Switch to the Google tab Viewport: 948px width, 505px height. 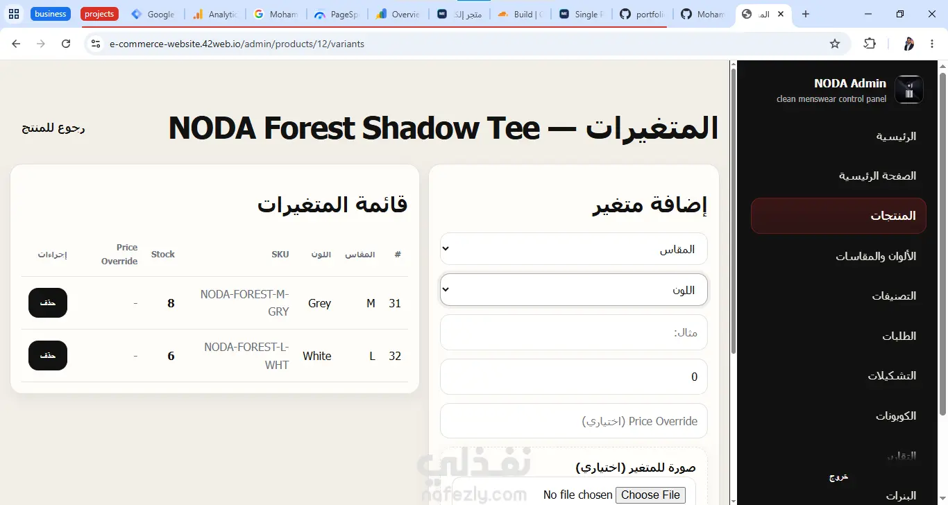click(153, 14)
